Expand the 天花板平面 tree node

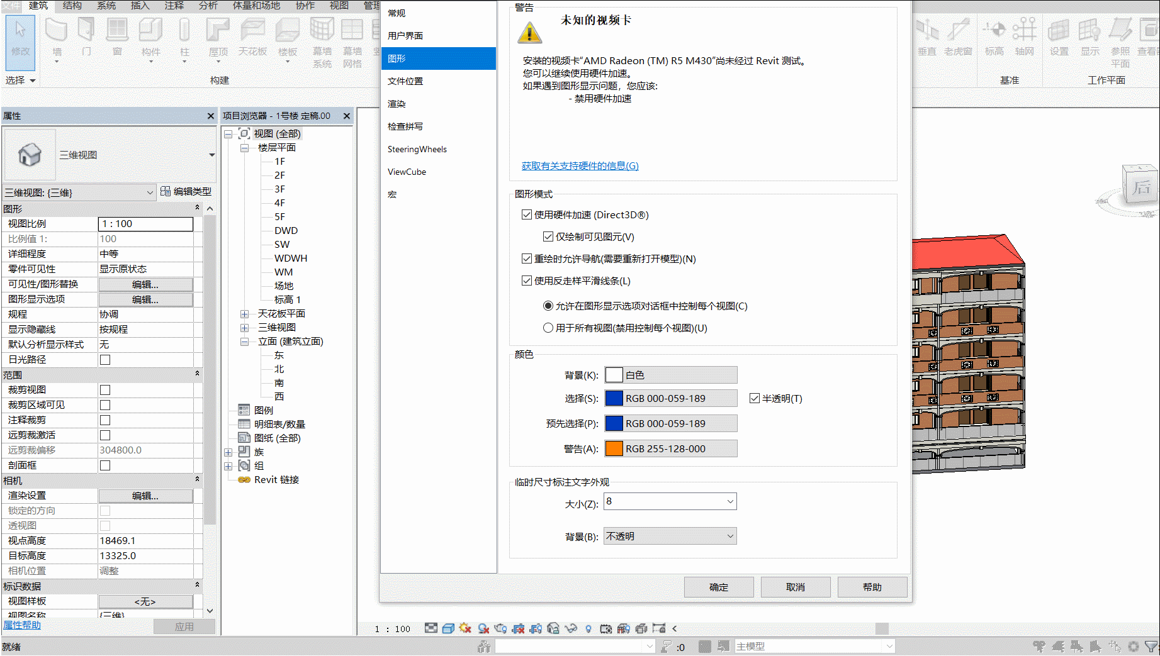pos(244,314)
